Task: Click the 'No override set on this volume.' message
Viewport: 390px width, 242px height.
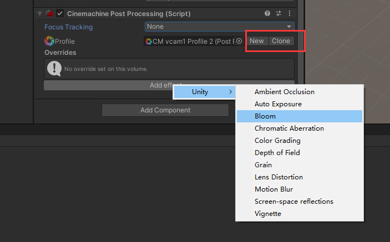Action: click(x=106, y=69)
